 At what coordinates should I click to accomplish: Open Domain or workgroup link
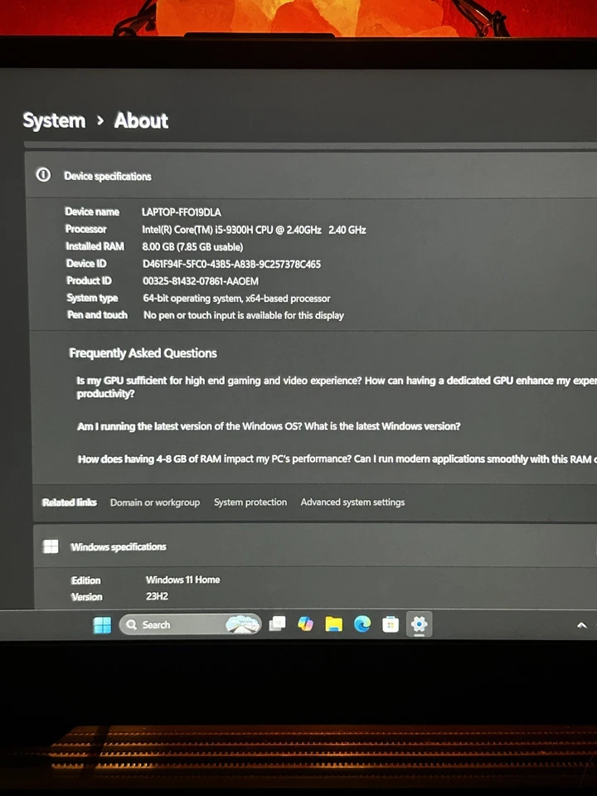coord(155,502)
